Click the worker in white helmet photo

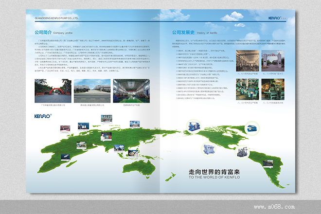click(106, 137)
